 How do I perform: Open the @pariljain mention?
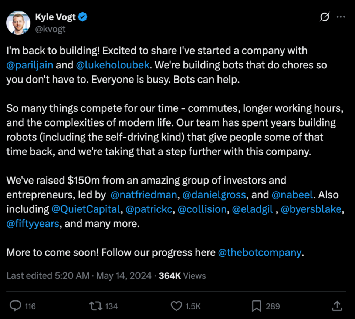pos(30,65)
